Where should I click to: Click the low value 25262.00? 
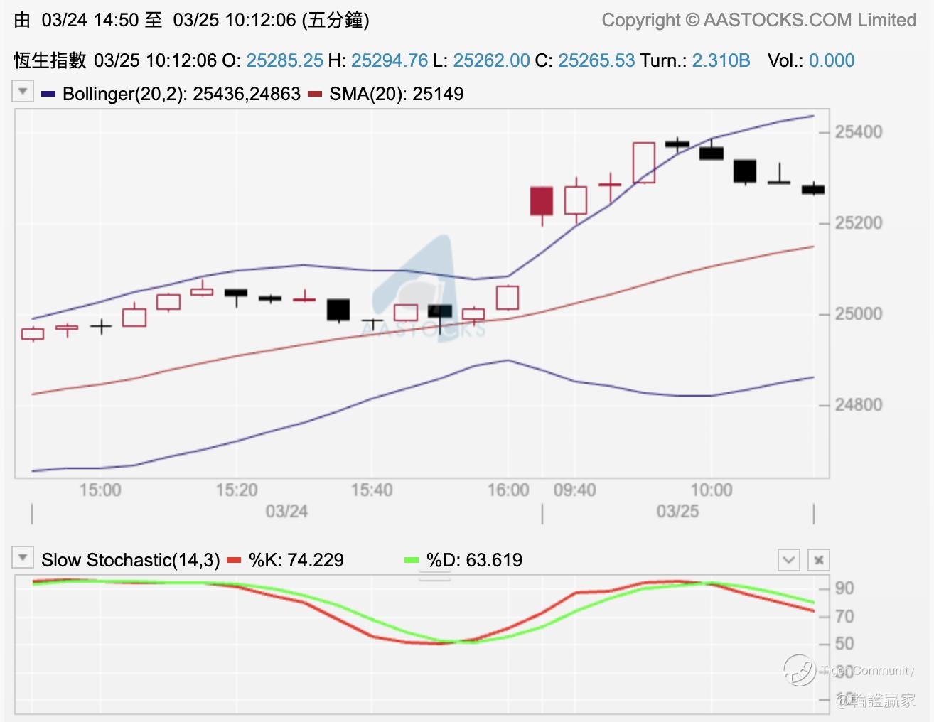(x=492, y=60)
